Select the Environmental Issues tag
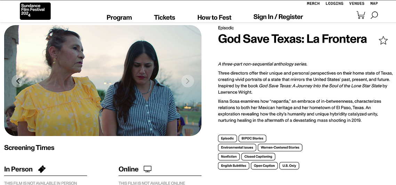The height and width of the screenshot is (185, 396). 237,148
